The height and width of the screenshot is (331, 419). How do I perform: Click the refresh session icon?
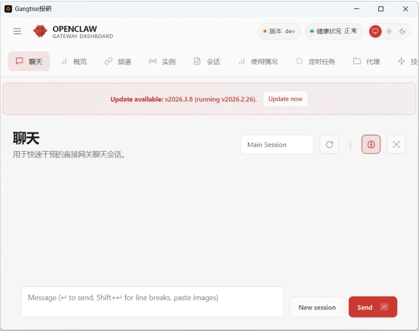pyautogui.click(x=329, y=145)
